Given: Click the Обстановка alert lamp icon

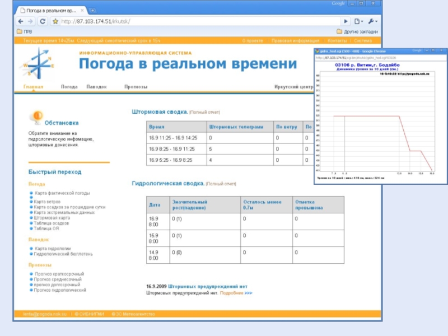Looking at the screenshot, I should click(37, 118).
